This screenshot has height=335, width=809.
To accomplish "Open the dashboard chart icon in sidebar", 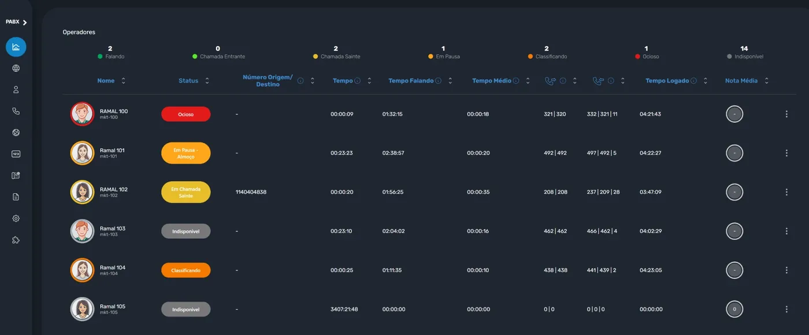I will tap(16, 47).
